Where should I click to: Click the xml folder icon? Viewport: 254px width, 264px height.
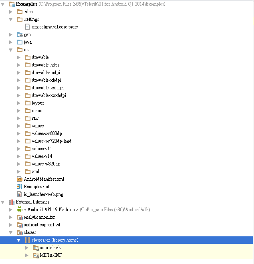tap(27, 171)
